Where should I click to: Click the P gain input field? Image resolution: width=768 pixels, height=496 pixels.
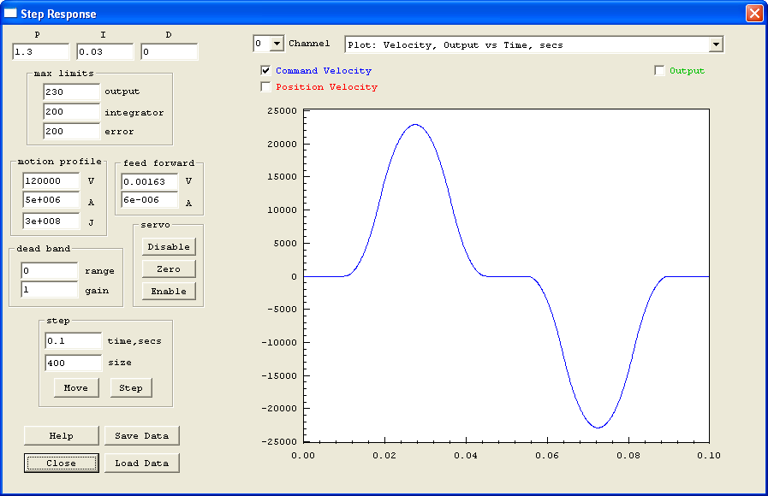pos(39,52)
